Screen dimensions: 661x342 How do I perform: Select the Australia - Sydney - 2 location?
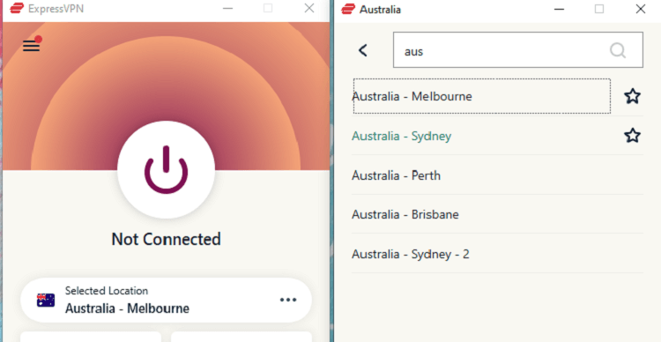497,254
